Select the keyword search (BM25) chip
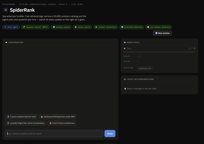 pos(35,27)
